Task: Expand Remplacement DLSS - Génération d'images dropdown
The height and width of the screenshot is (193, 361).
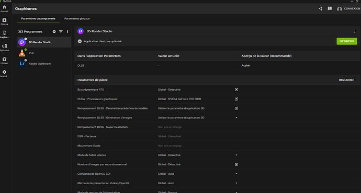Action: point(236,118)
